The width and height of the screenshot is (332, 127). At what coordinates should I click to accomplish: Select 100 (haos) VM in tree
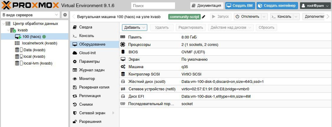pyautogui.click(x=35, y=36)
